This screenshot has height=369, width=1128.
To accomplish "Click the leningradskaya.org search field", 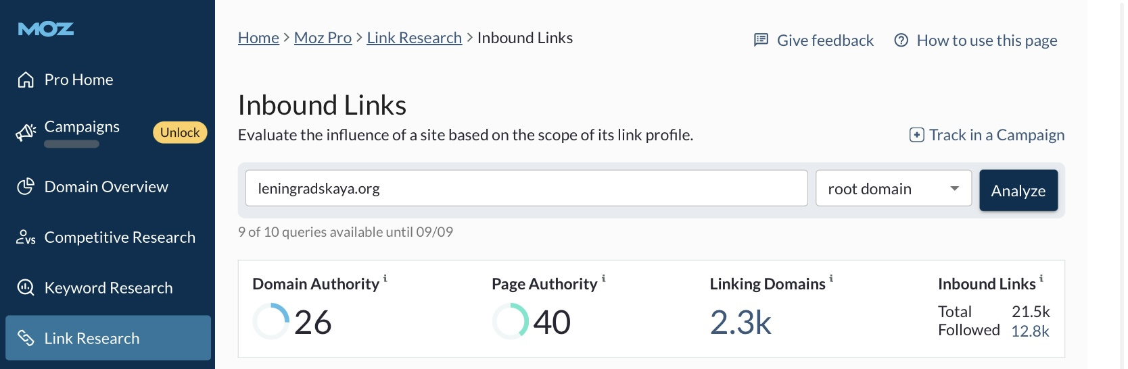I will click(526, 188).
